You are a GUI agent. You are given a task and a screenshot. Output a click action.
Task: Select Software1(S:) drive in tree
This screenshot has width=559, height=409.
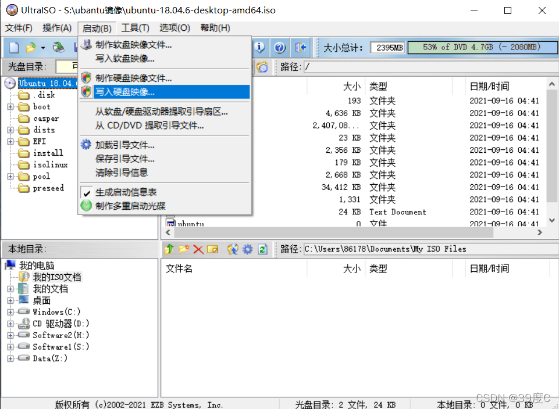tap(61, 347)
